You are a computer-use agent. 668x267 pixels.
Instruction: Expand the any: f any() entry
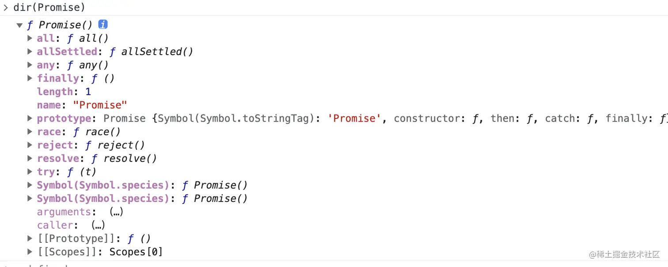pyautogui.click(x=30, y=65)
